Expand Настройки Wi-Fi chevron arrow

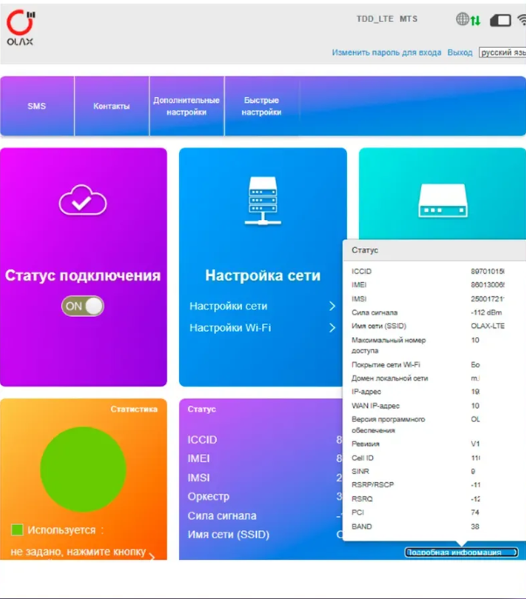(332, 328)
